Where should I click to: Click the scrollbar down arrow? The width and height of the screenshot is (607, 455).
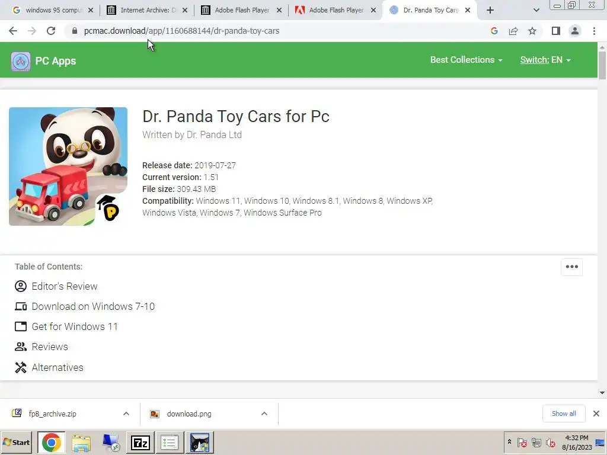(x=602, y=393)
